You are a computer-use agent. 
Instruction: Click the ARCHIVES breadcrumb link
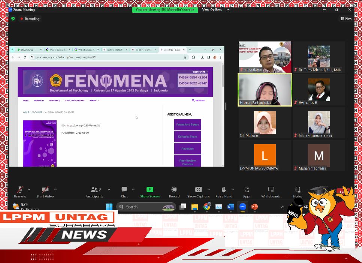[x=37, y=112]
